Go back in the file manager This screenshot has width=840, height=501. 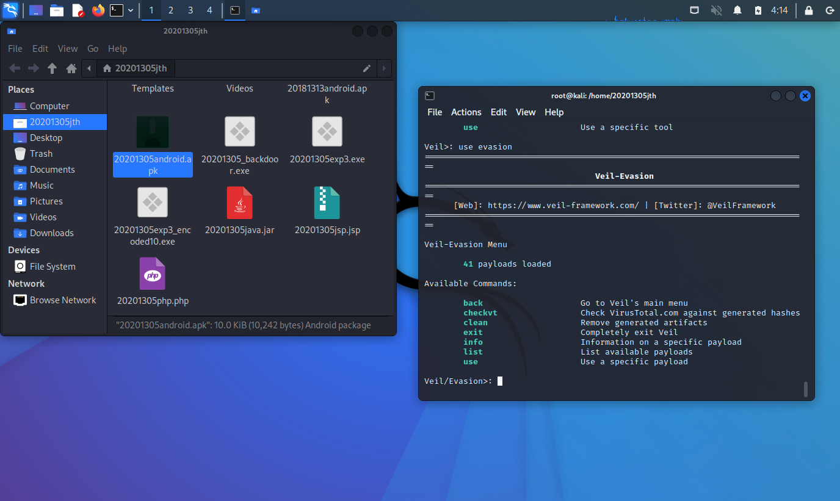coord(15,68)
